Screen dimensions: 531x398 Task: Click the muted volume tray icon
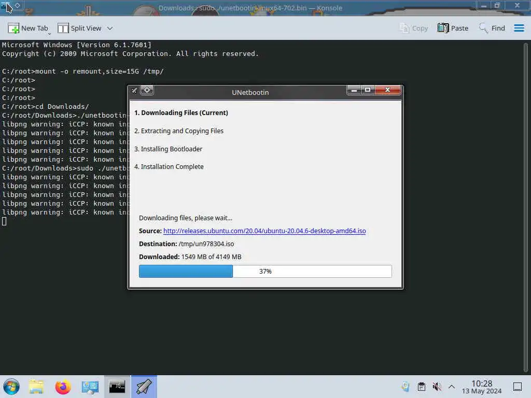[x=437, y=387]
